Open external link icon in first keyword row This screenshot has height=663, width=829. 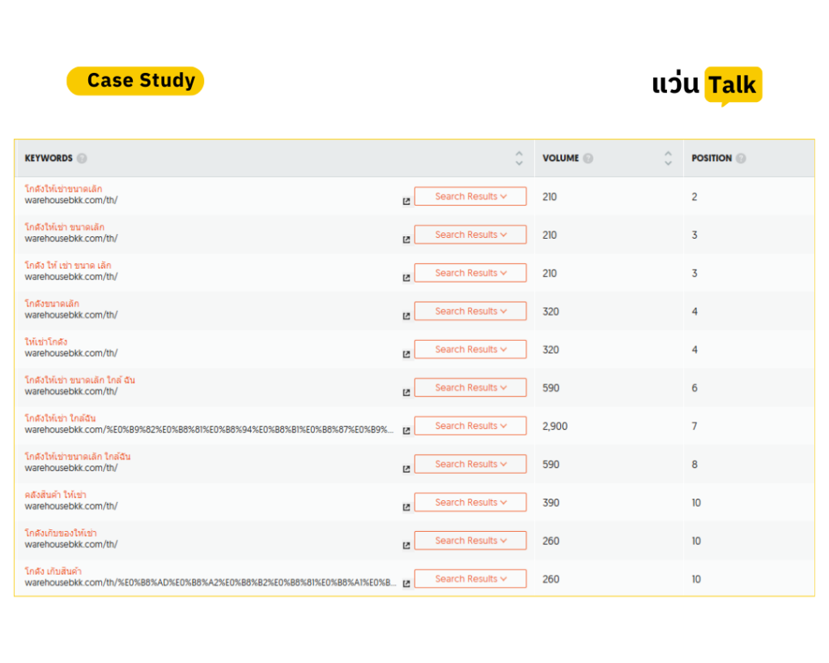click(x=406, y=201)
